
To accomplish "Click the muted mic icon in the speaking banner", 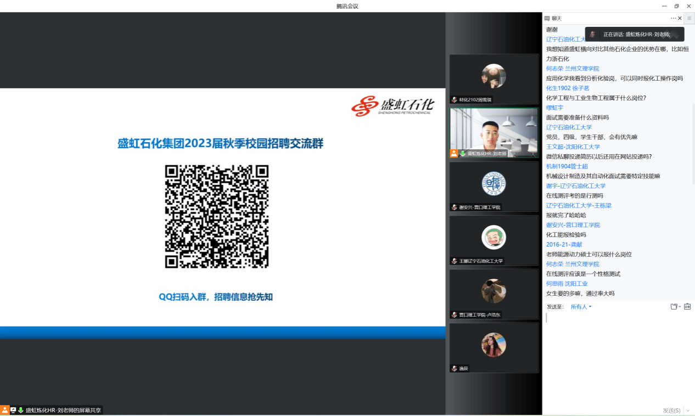I will click(592, 34).
